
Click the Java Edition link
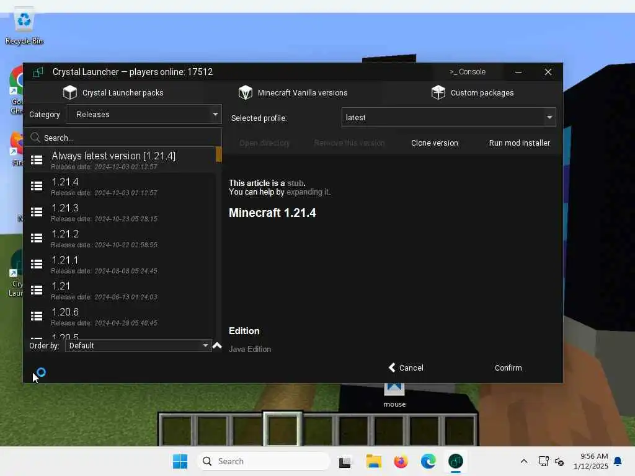[250, 349]
